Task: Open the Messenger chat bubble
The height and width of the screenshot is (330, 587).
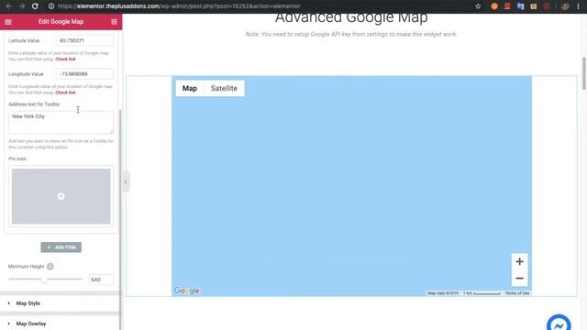Action: tap(559, 324)
